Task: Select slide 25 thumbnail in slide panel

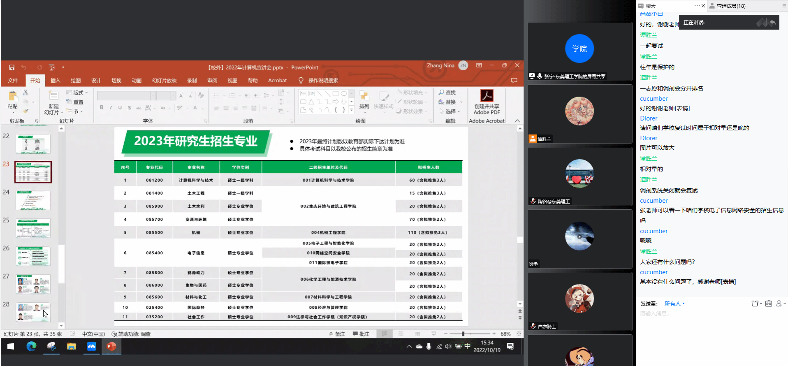Action: tap(33, 228)
